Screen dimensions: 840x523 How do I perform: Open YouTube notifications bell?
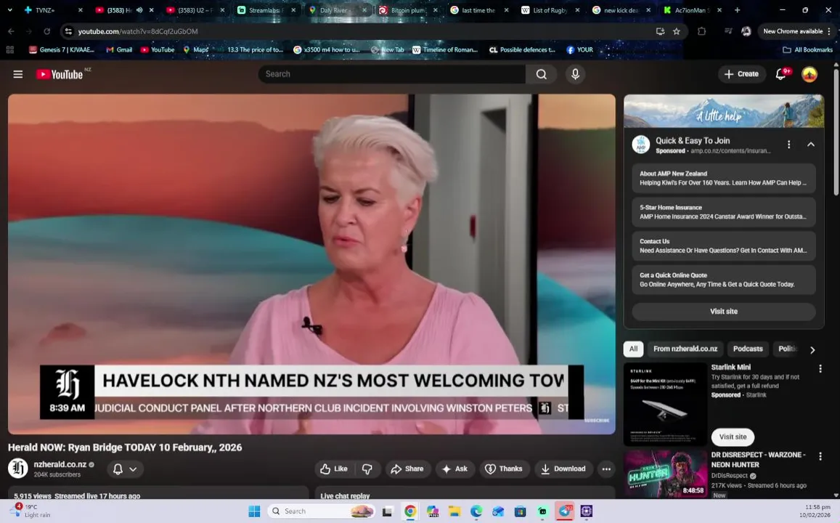pos(781,74)
